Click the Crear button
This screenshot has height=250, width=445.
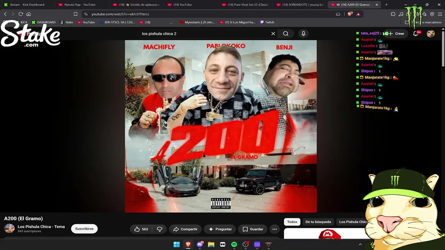[396, 34]
